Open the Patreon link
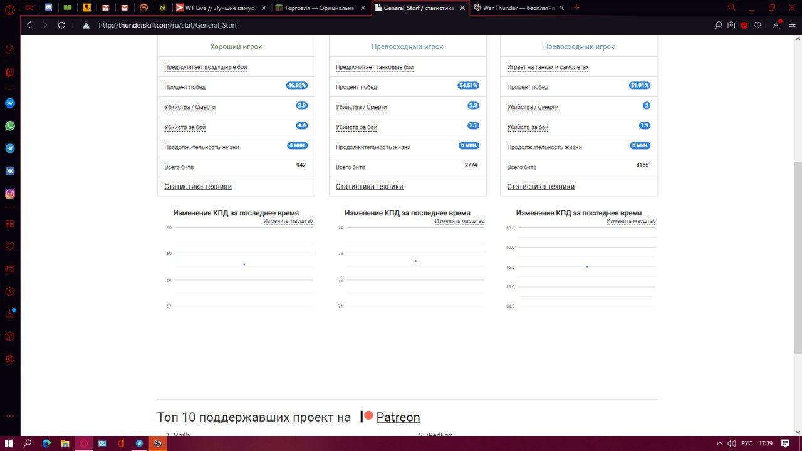The image size is (802, 451). click(x=398, y=417)
